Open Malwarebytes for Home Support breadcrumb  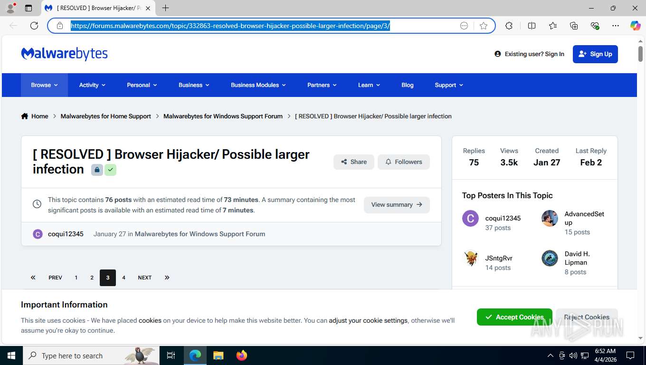pyautogui.click(x=106, y=116)
